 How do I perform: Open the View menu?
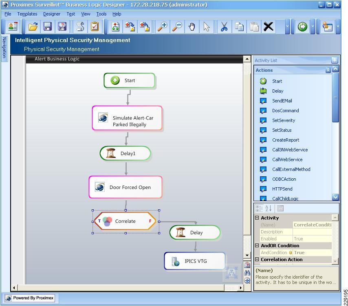(x=86, y=14)
